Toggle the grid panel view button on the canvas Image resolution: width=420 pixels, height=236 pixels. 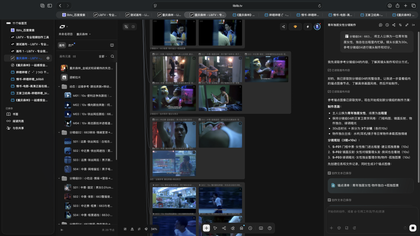[133, 26]
